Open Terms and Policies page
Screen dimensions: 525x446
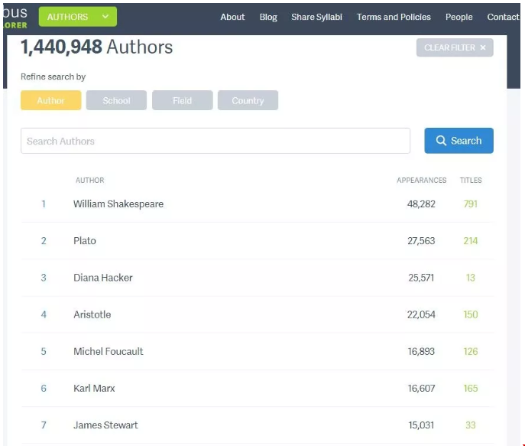pyautogui.click(x=394, y=17)
